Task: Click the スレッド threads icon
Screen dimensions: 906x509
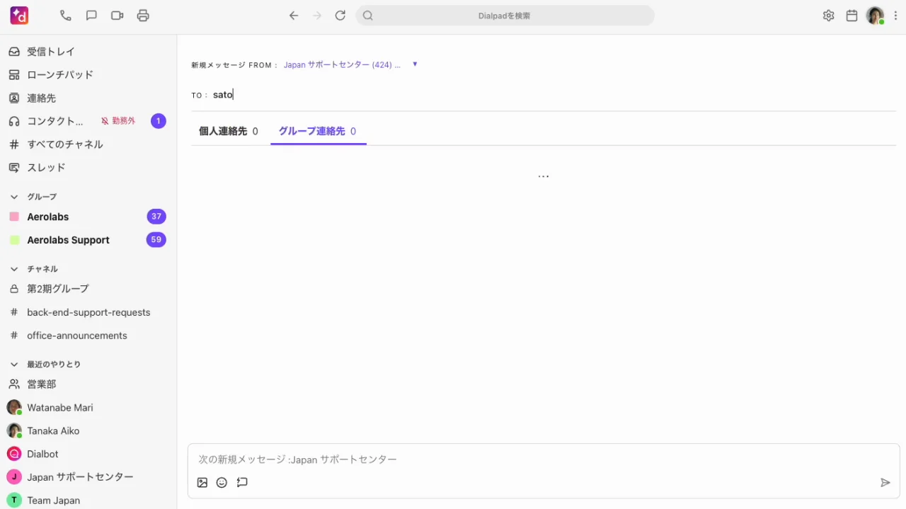Action: (x=13, y=168)
